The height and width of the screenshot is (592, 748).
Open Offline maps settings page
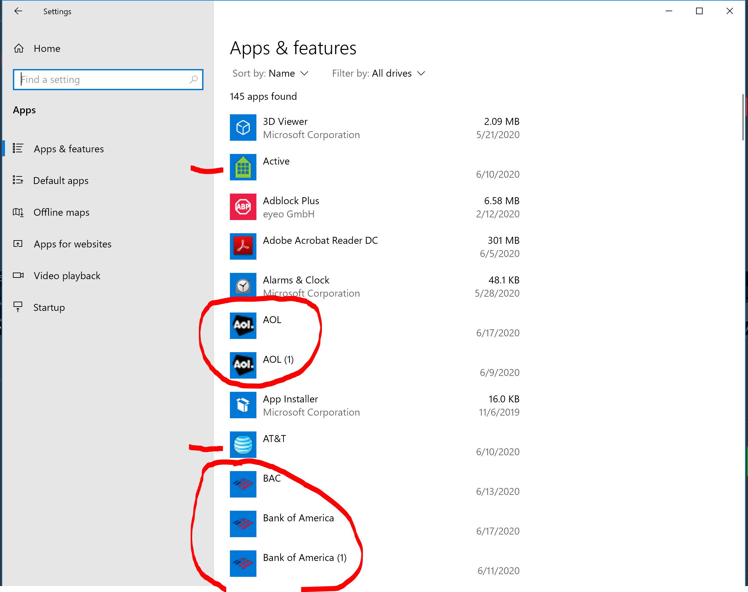click(x=61, y=212)
